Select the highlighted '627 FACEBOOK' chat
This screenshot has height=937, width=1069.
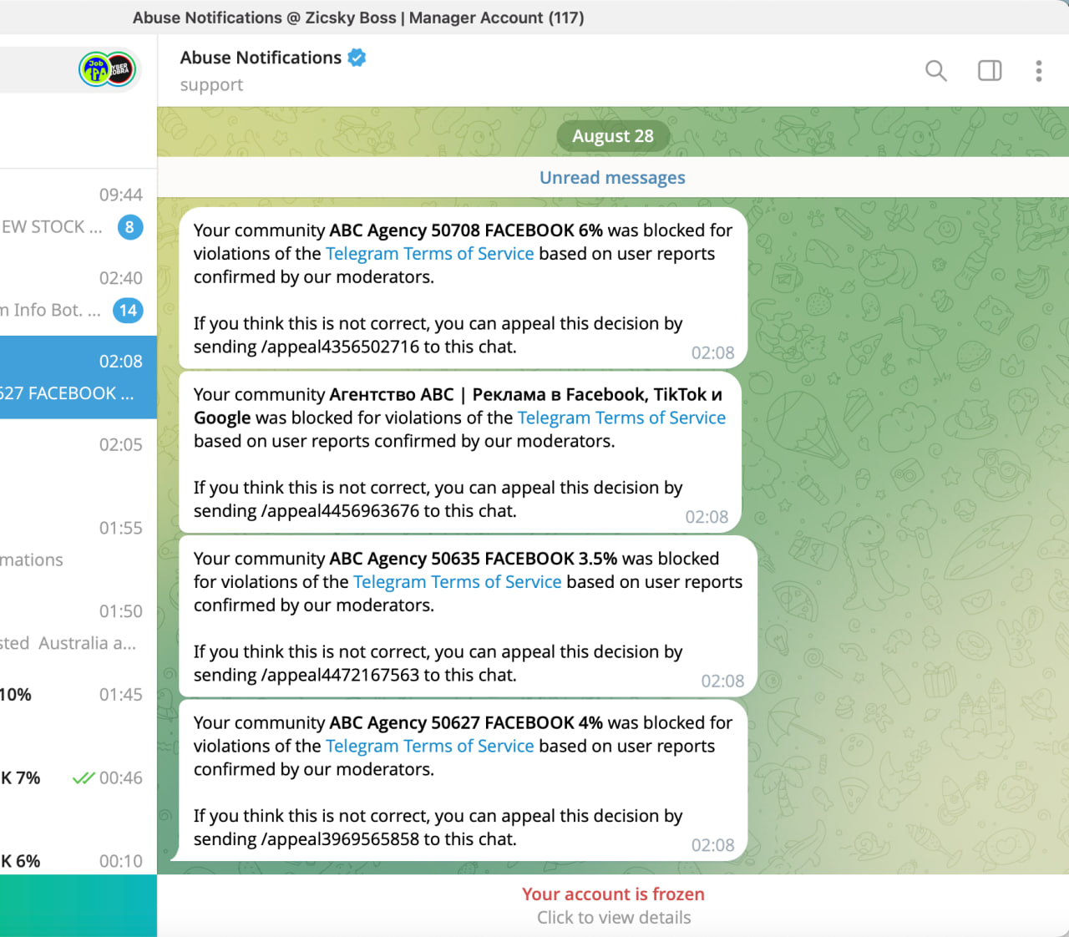coord(79,377)
